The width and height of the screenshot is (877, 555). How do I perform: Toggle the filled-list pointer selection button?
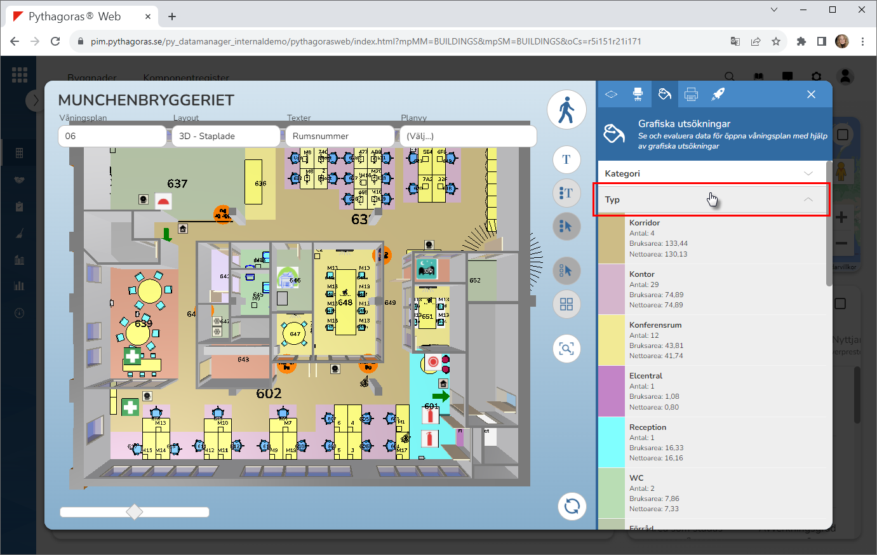tap(566, 226)
